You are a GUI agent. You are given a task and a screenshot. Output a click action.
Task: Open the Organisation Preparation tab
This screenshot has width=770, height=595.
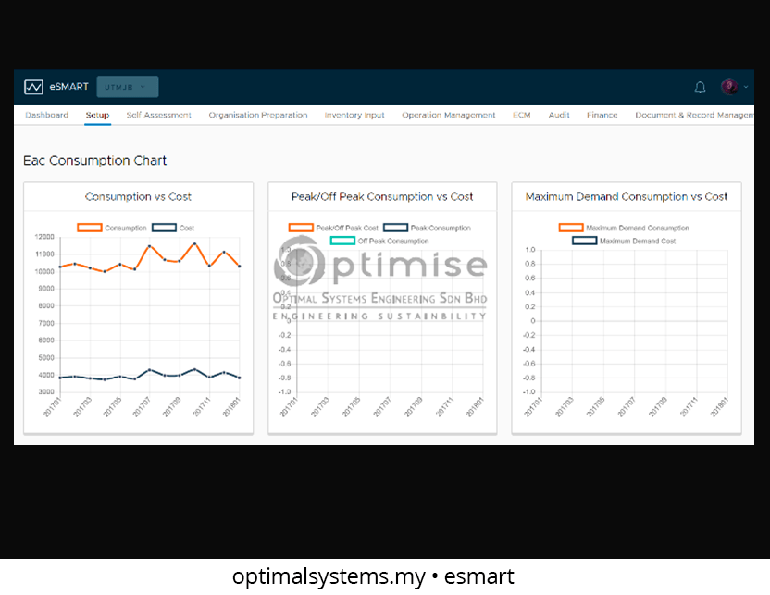[257, 116]
